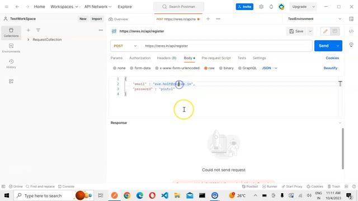Image resolution: width=358 pixels, height=201 pixels.
Task: Toggle the sidebar layout icon at bottom-left
Action: click(3, 186)
